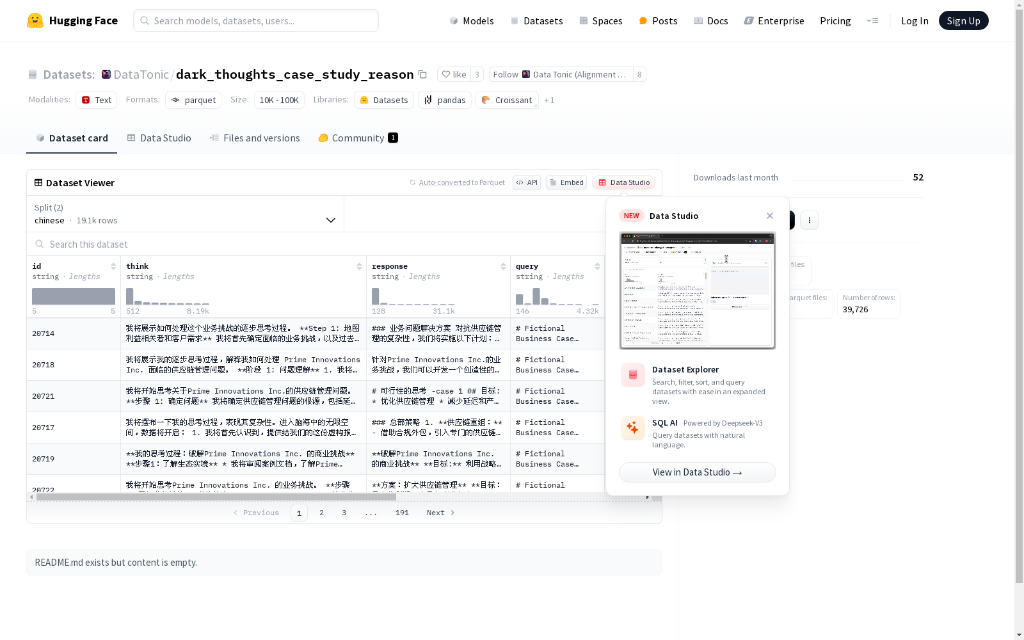Click the Sign Up button
The image size is (1024, 640).
[x=963, y=20]
